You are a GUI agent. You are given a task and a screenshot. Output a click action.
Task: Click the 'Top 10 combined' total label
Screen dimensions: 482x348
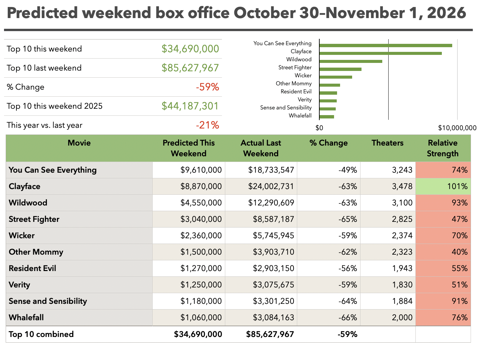pyautogui.click(x=41, y=334)
